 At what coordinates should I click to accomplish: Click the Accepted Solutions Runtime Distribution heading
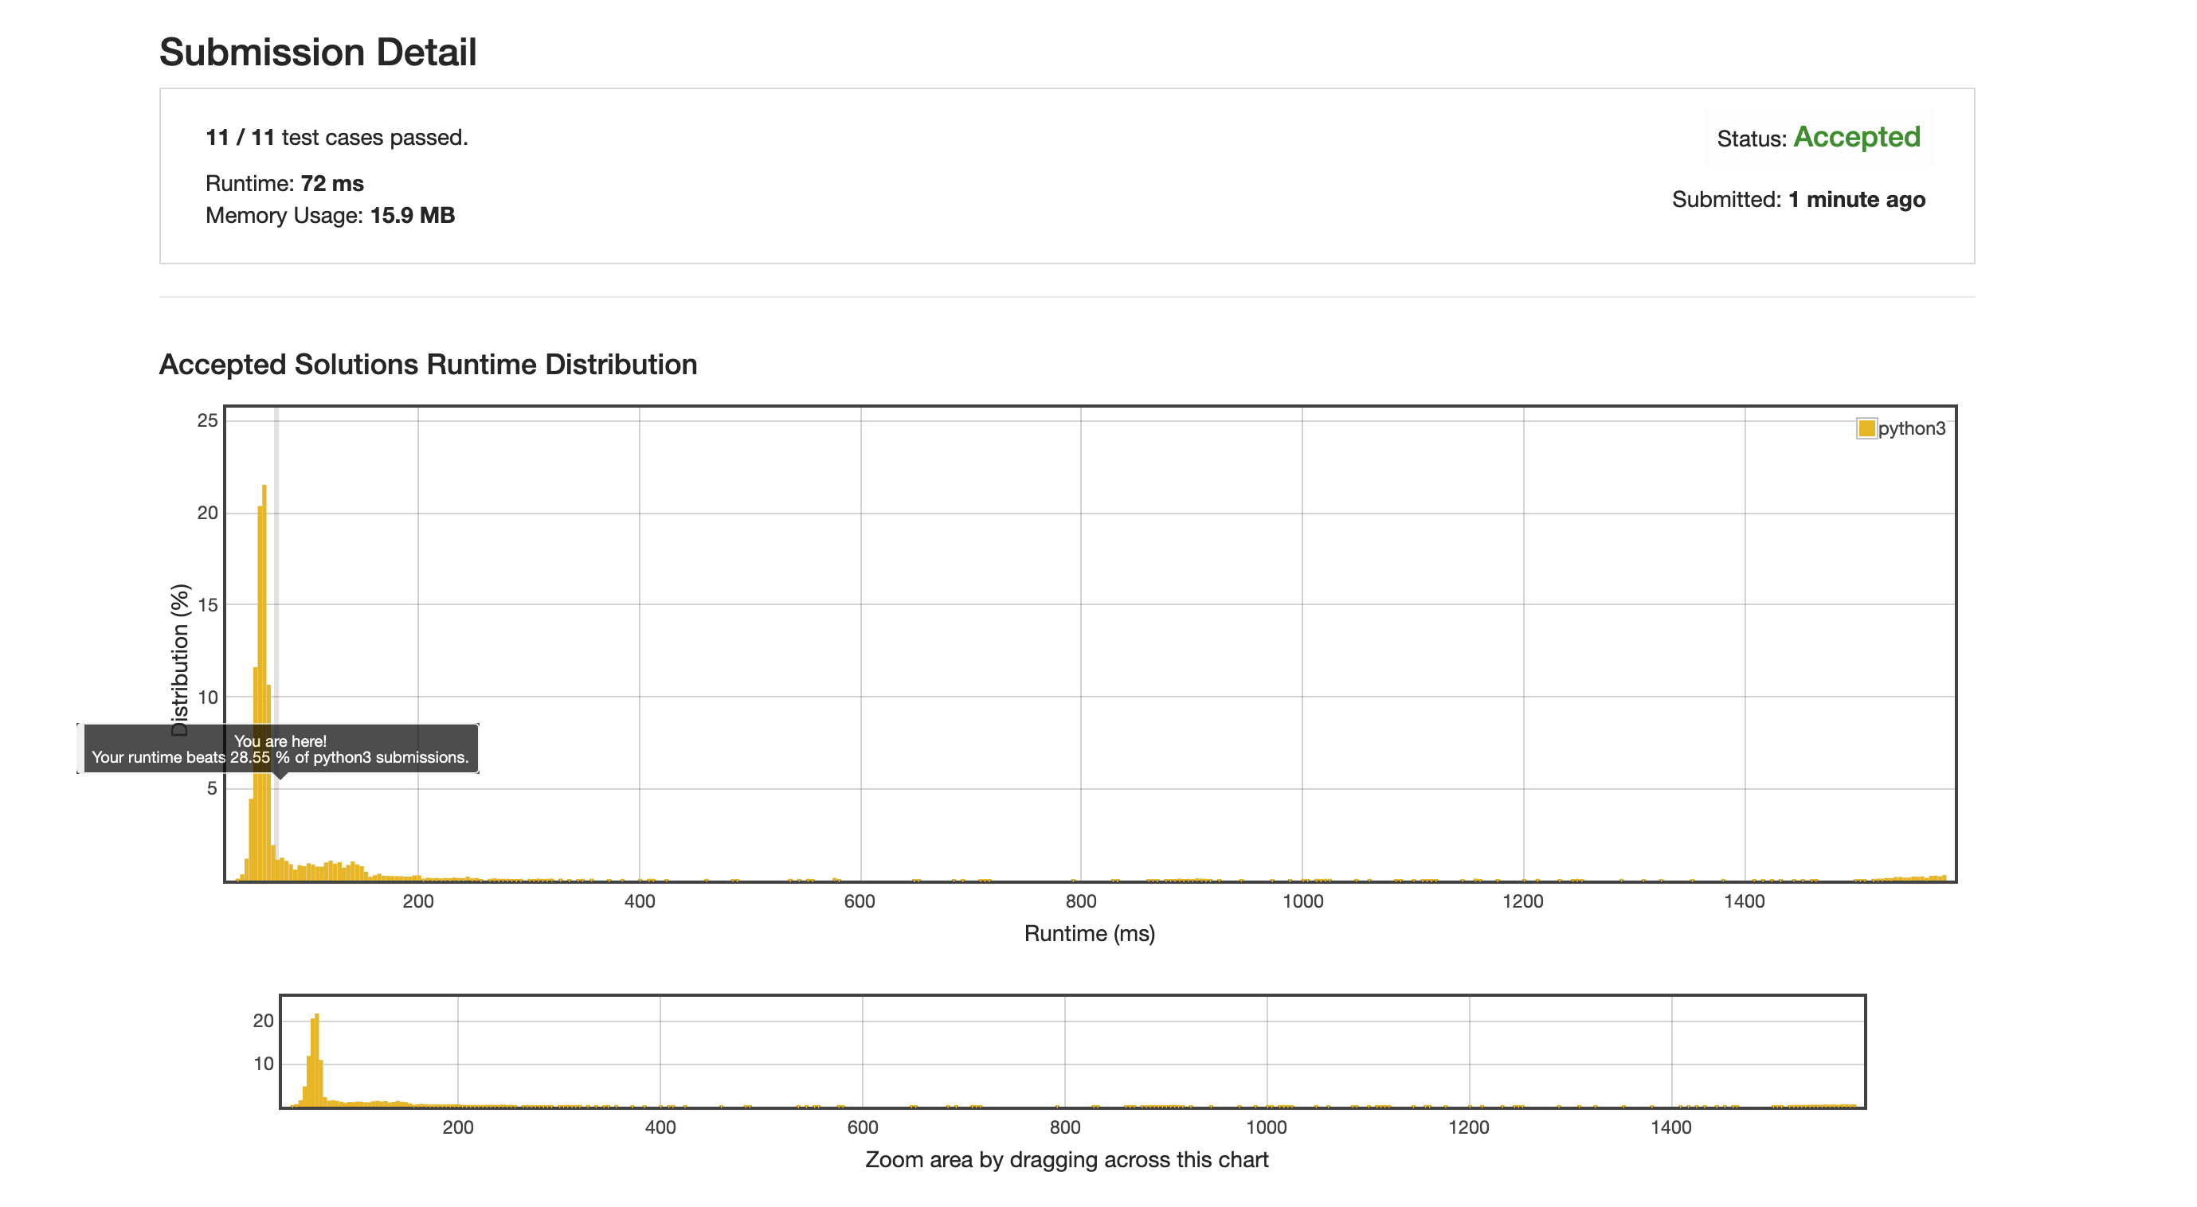click(427, 364)
